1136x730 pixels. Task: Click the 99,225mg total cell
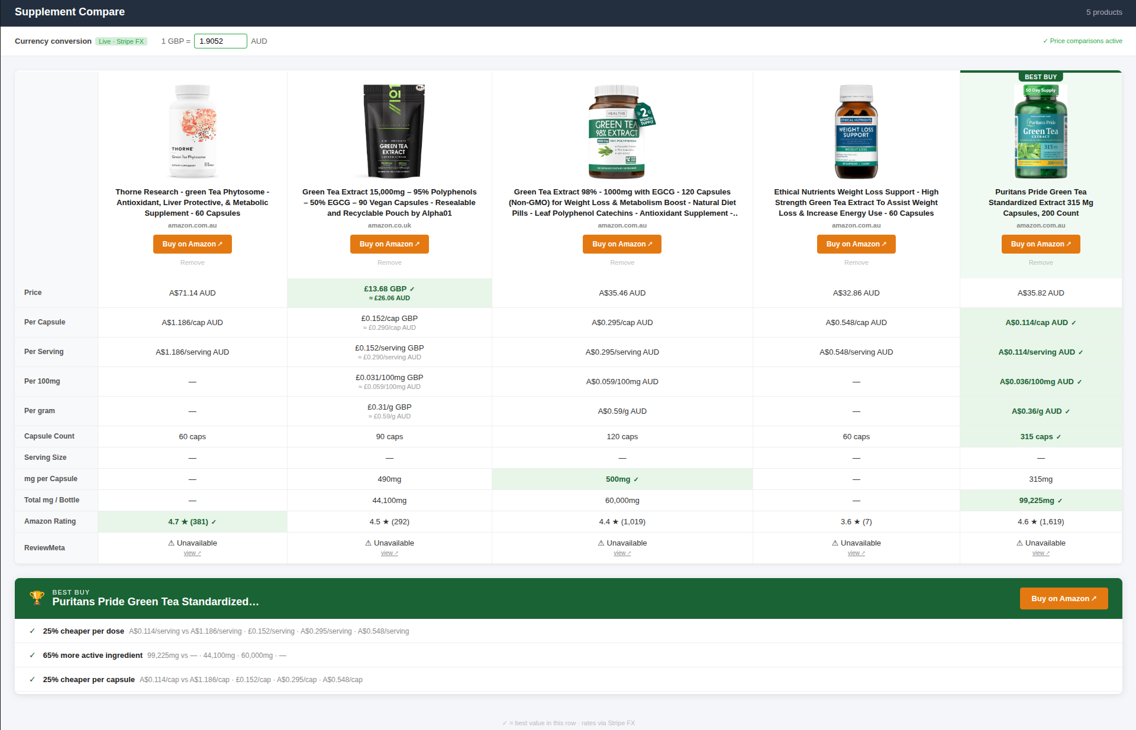[1041, 501]
